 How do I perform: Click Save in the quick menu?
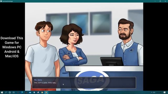[82, 90]
